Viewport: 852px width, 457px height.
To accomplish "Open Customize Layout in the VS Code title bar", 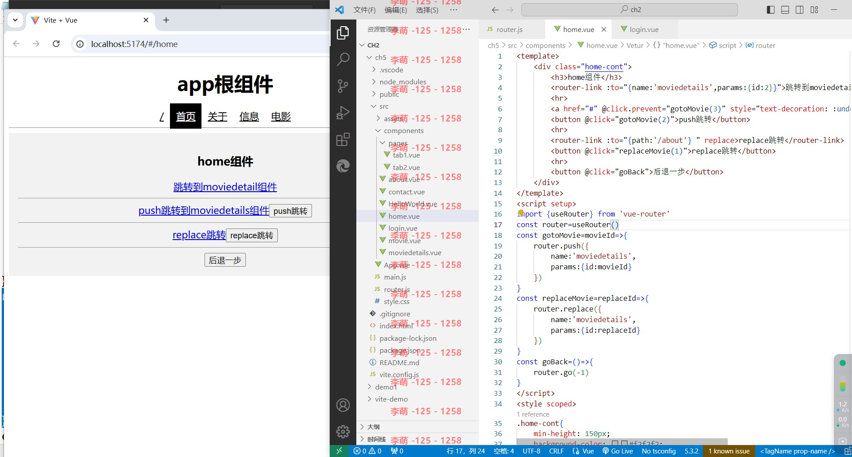I will (x=814, y=10).
